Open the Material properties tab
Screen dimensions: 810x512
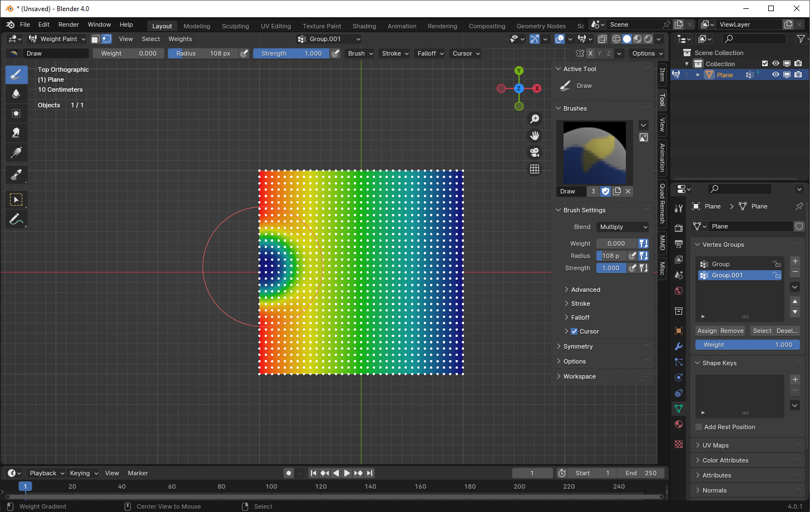pyautogui.click(x=679, y=424)
